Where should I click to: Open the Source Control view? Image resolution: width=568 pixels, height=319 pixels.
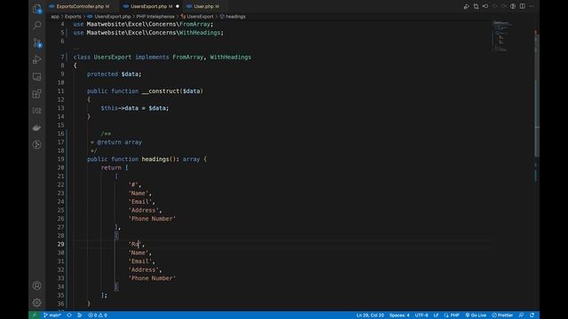37,43
